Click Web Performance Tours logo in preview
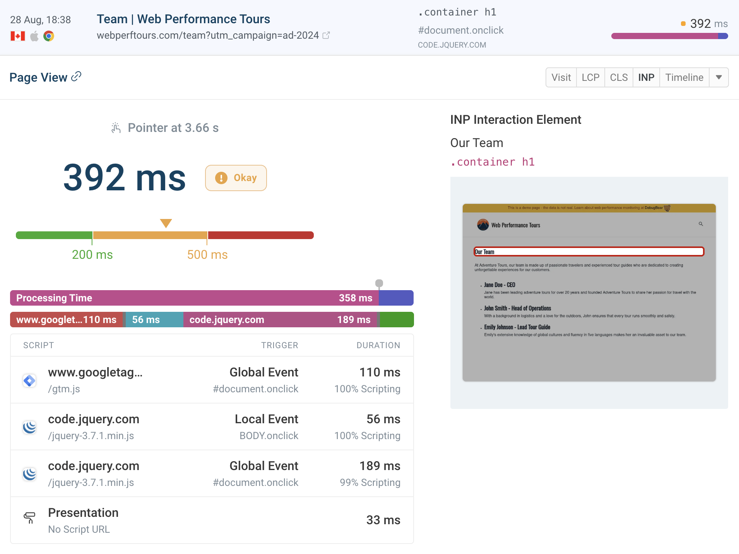 pos(483,225)
